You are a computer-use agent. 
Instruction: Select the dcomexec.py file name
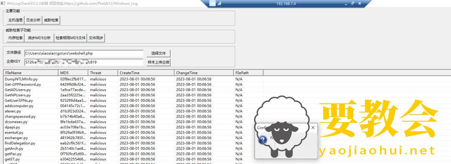[x=16, y=122]
